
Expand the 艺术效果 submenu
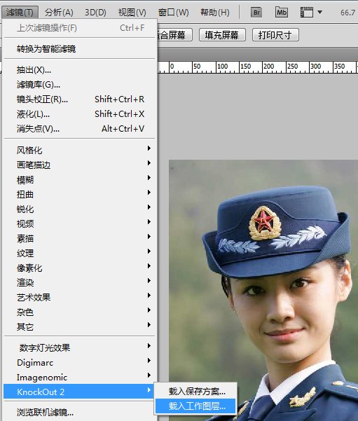pyautogui.click(x=80, y=297)
